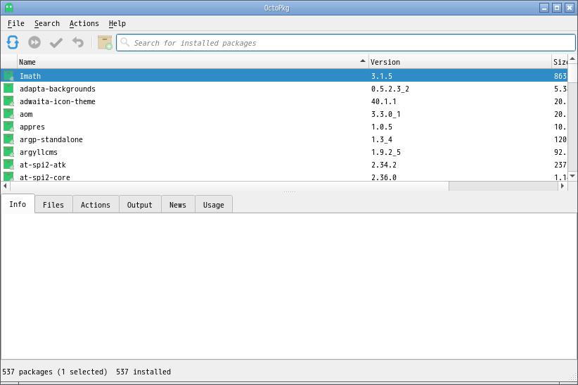Close the OctoPkg window
This screenshot has width=578, height=385.
coord(570,8)
